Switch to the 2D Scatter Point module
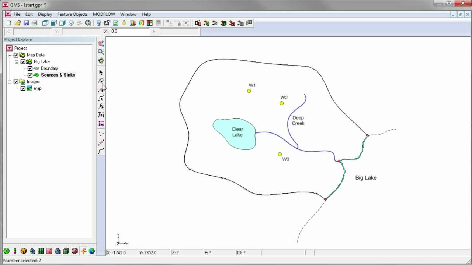The image size is (472, 265). [x=49, y=251]
